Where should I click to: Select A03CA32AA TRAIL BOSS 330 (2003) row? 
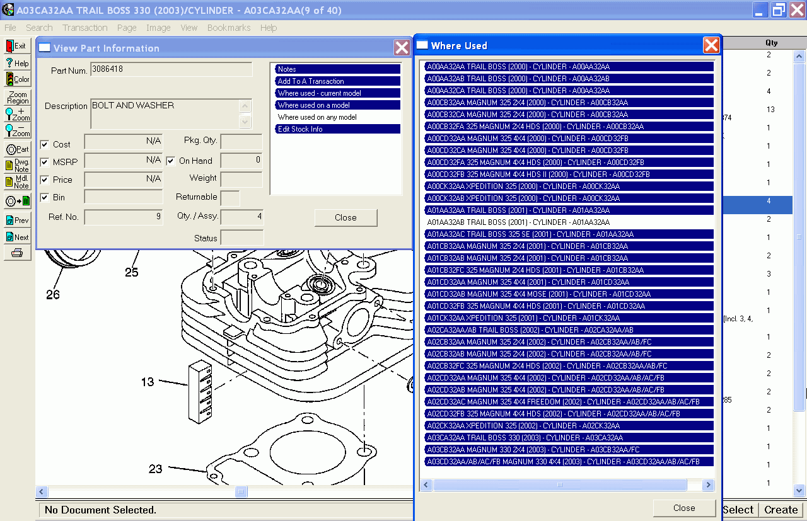569,438
